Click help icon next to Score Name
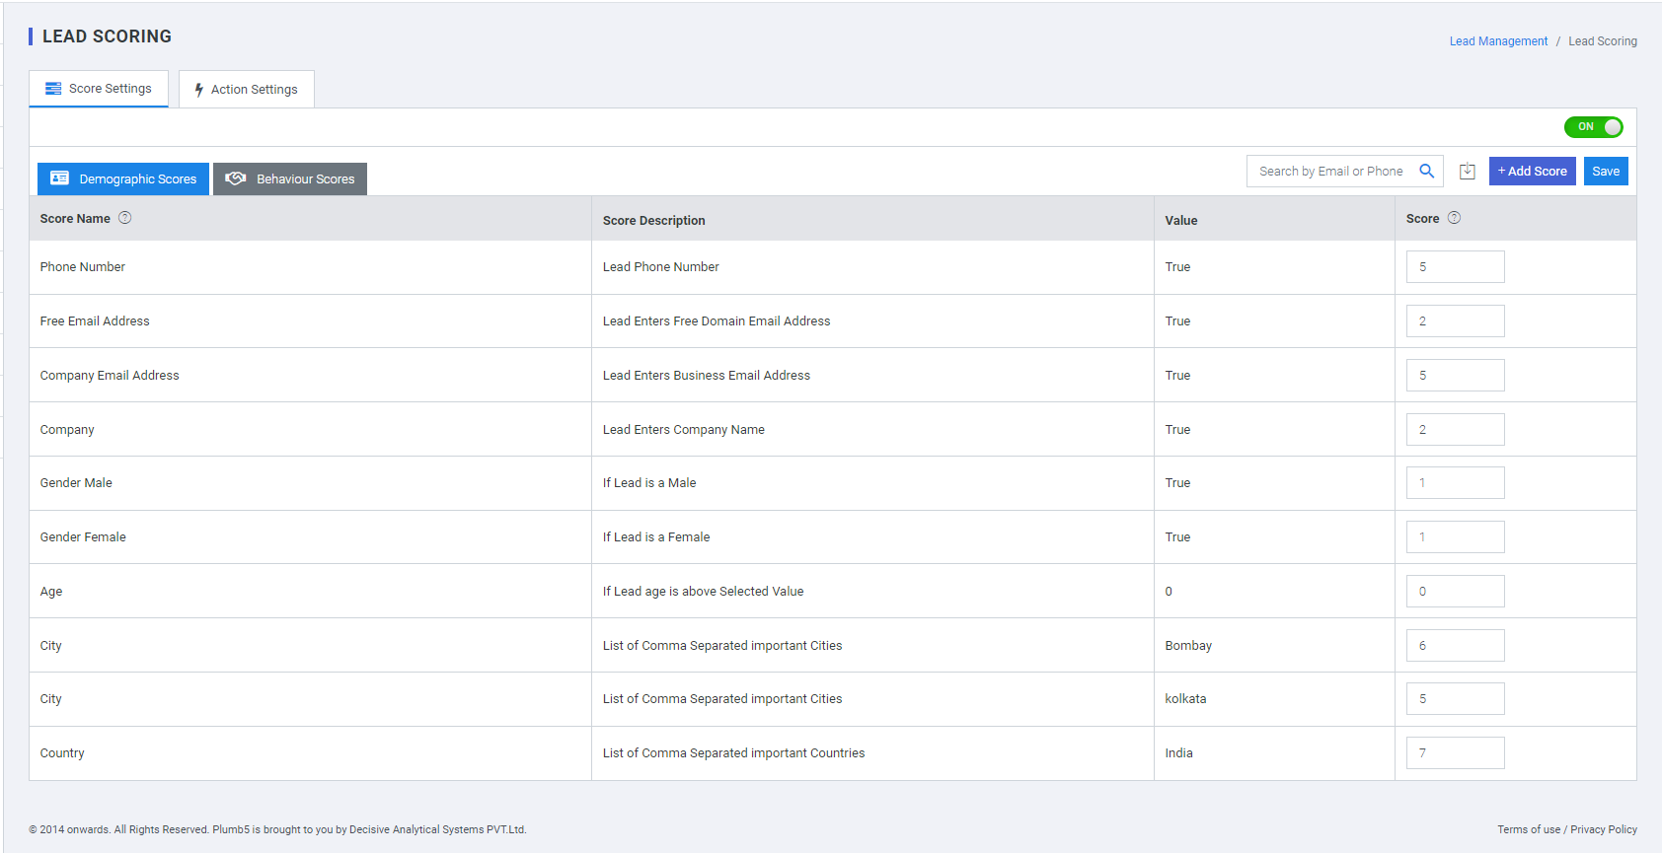The height and width of the screenshot is (853, 1662). (x=125, y=218)
